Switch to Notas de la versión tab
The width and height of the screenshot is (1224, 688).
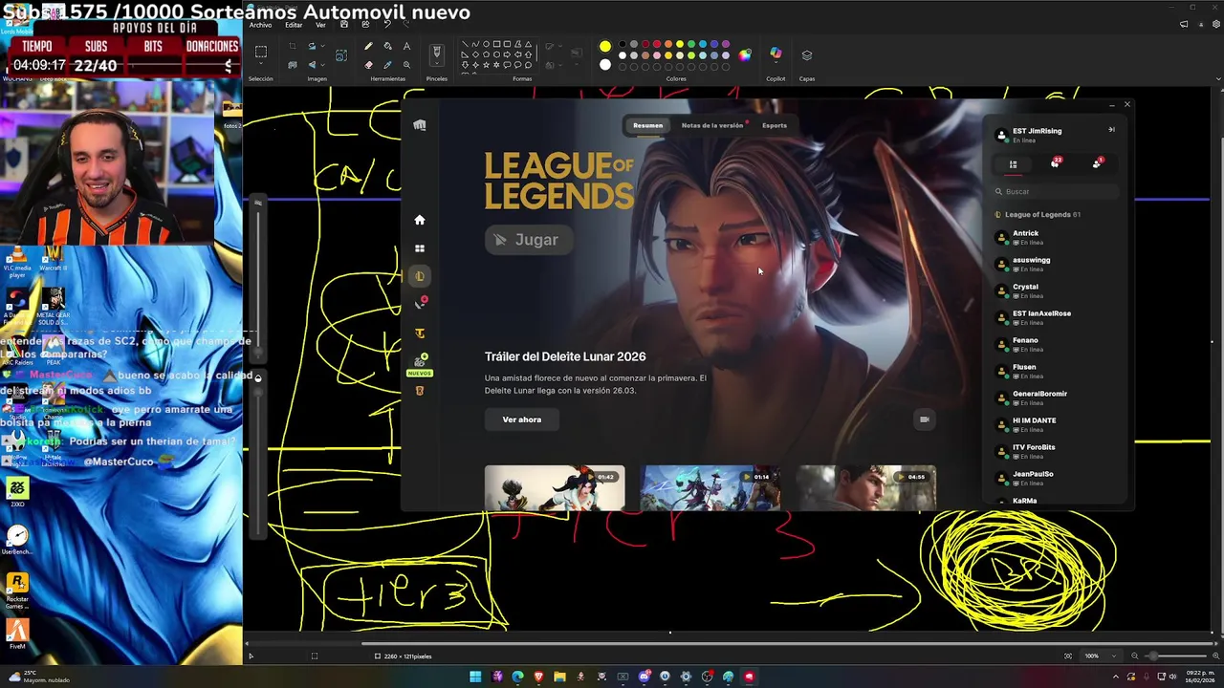pos(712,125)
